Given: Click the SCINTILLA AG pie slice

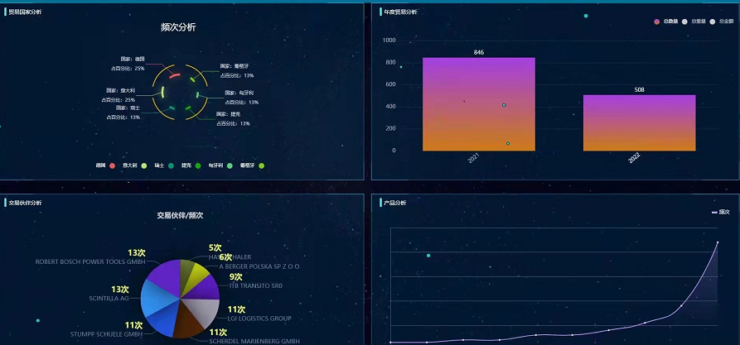Looking at the screenshot, I should pos(154,302).
